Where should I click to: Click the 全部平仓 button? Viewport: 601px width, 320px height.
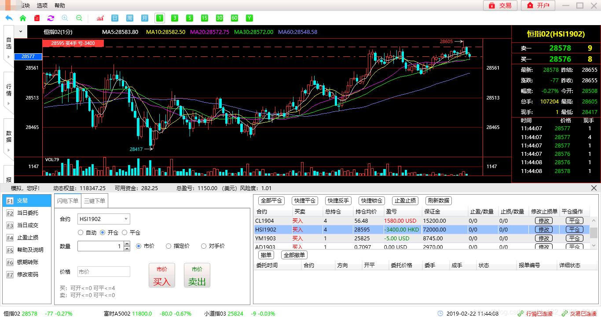(x=271, y=201)
